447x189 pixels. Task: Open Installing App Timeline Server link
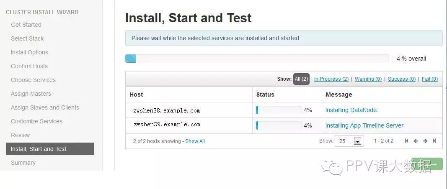(364, 125)
